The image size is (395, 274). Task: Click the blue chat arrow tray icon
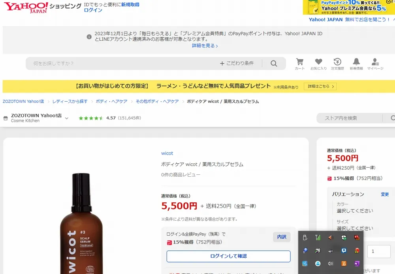pyautogui.click(x=344, y=251)
